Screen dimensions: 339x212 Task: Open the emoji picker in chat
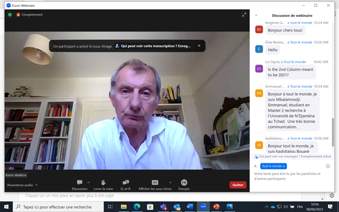click(x=328, y=166)
